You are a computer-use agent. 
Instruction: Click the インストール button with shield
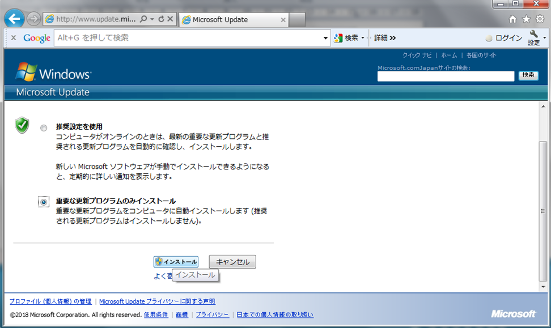click(x=176, y=262)
